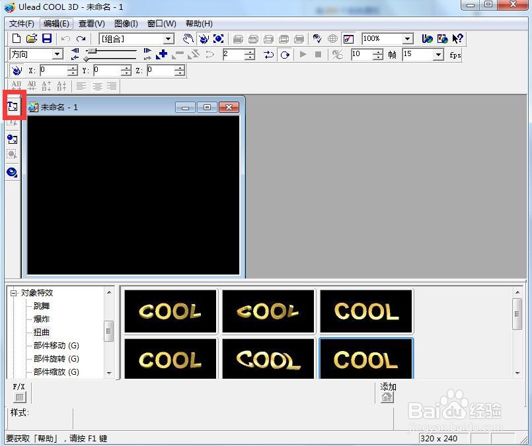
Task: Toggle the output preview display icon
Action: click(x=348, y=39)
